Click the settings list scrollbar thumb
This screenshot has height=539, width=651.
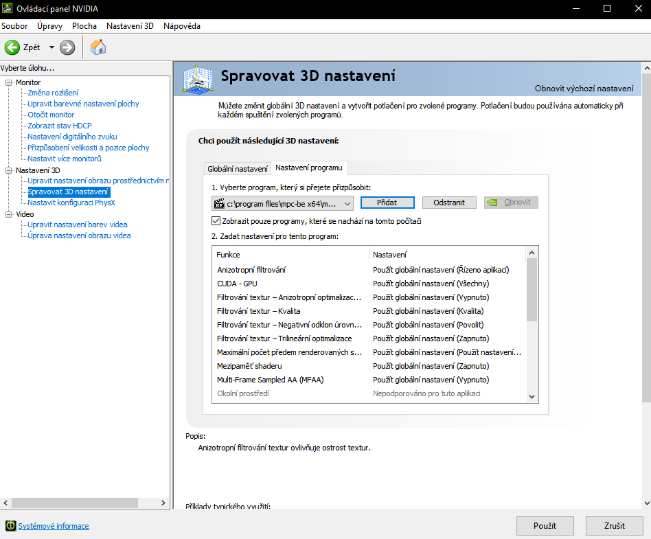(x=532, y=290)
